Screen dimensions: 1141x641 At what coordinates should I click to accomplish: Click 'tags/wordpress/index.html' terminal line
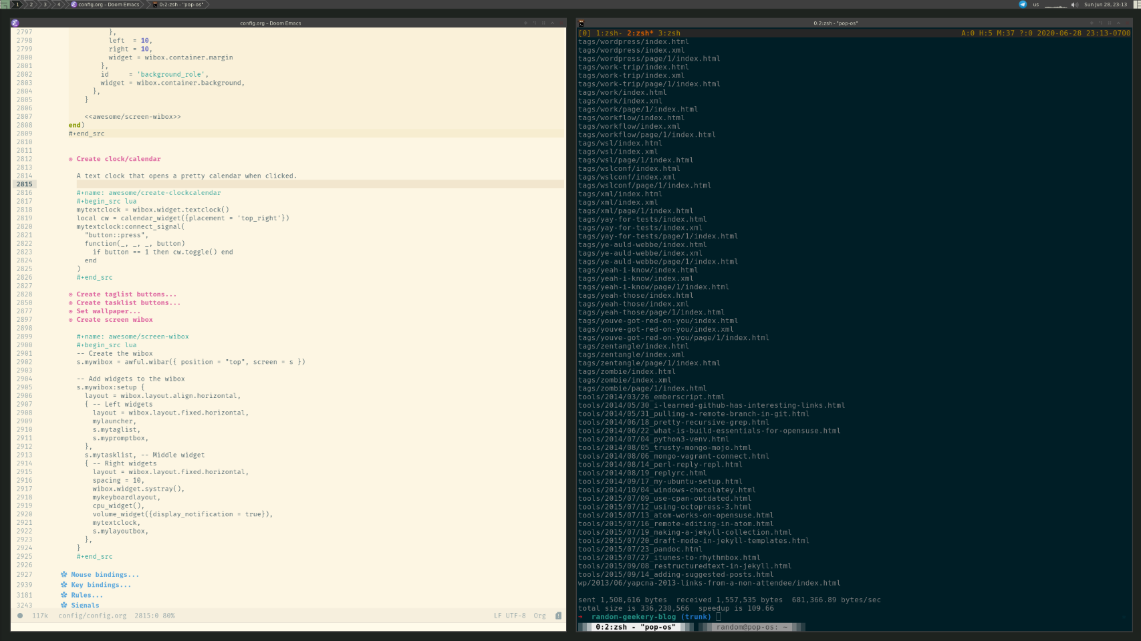pyautogui.click(x=633, y=41)
